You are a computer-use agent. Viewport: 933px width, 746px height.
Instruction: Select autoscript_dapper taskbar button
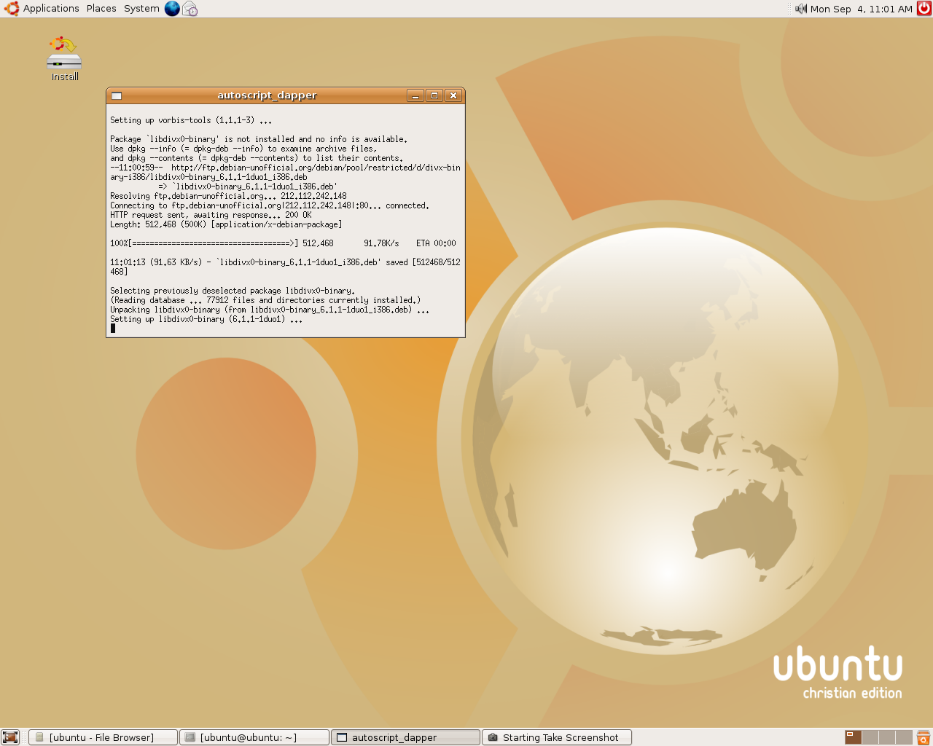(405, 737)
